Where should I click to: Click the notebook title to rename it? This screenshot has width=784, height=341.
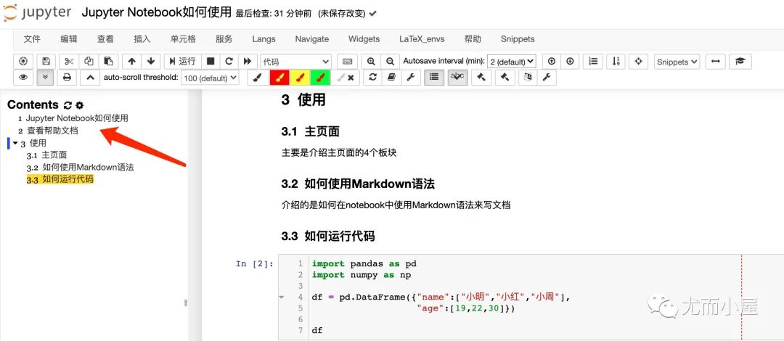coord(157,13)
